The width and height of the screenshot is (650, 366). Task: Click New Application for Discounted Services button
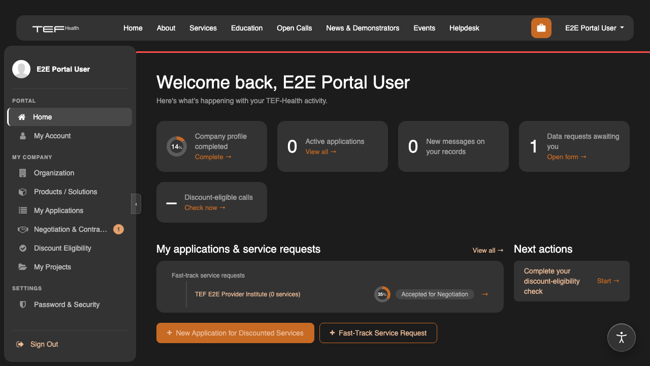235,333
